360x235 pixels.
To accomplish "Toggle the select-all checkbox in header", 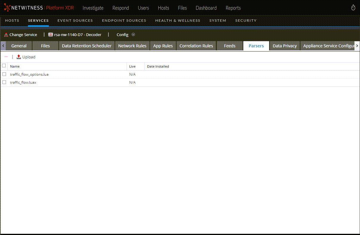I will click(4, 66).
